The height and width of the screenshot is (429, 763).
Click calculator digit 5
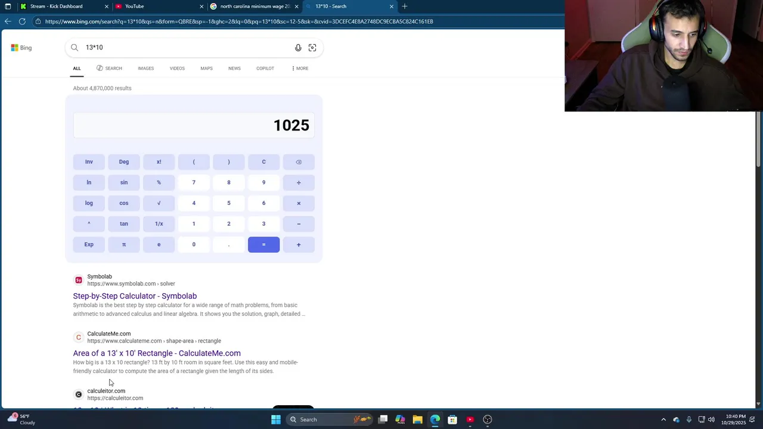[x=229, y=203]
